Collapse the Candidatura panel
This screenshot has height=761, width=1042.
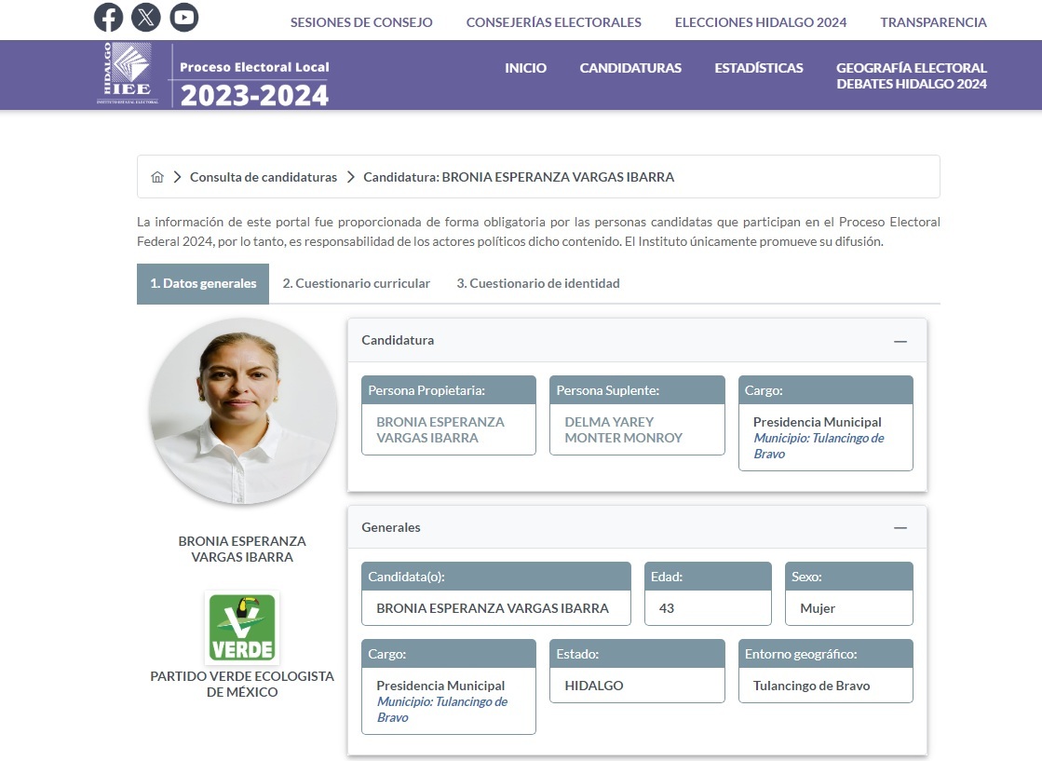pyautogui.click(x=900, y=341)
